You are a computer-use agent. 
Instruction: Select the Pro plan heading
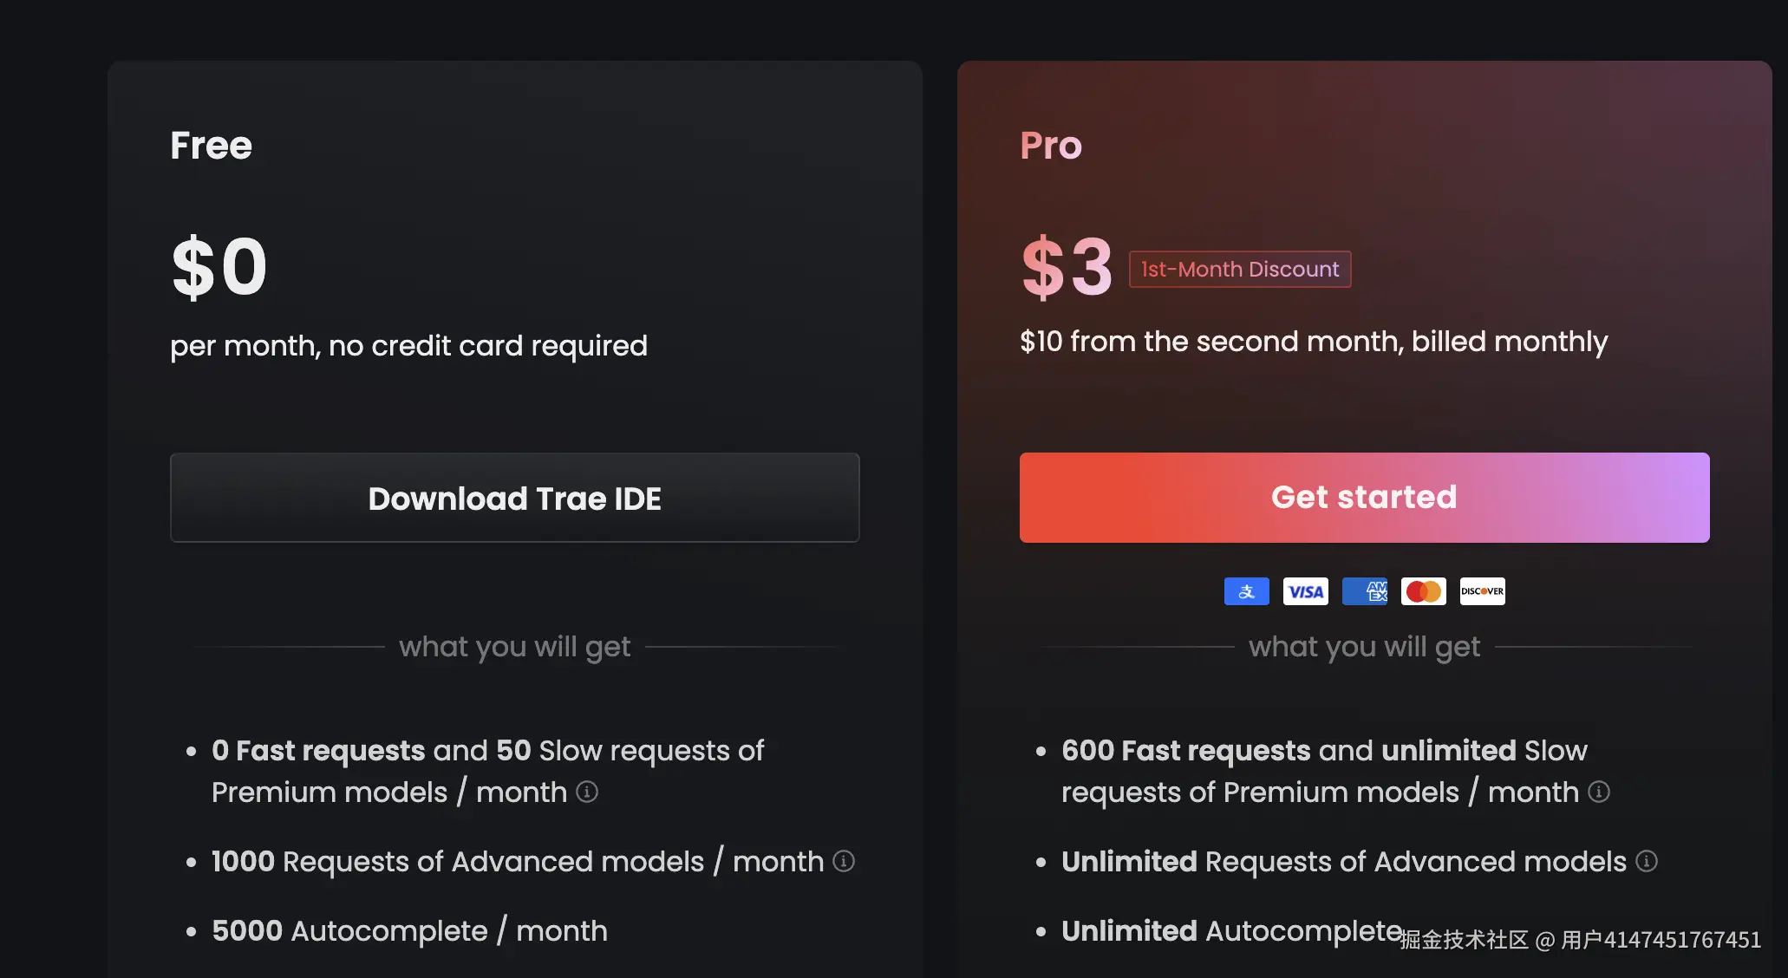coord(1051,145)
